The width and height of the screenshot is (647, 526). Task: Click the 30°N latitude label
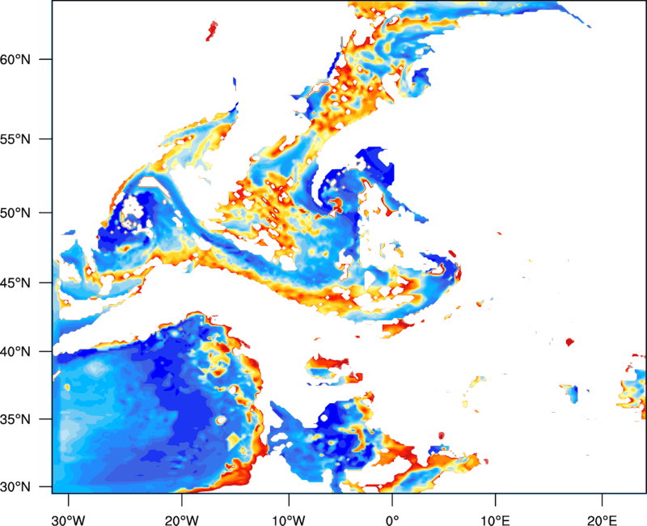(15, 487)
